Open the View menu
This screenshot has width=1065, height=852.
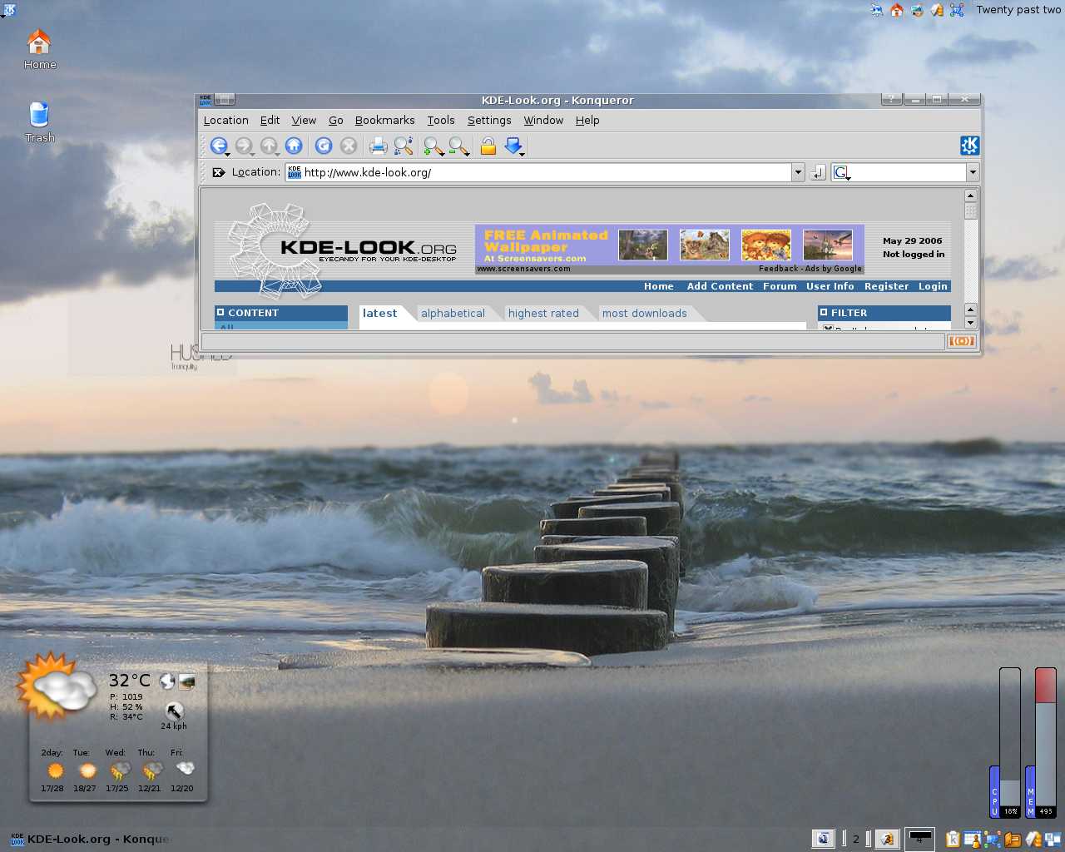tap(304, 121)
